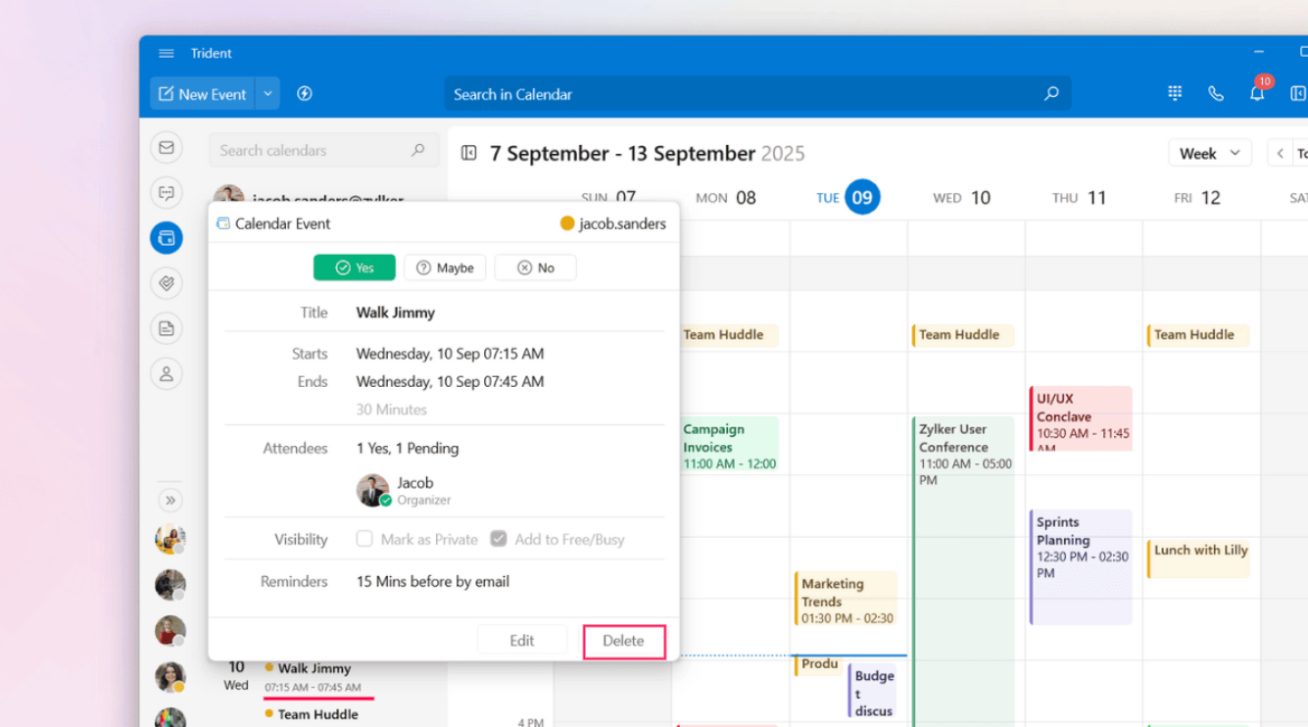Open the Chat module in sidebar
This screenshot has width=1308, height=727.
tap(167, 193)
